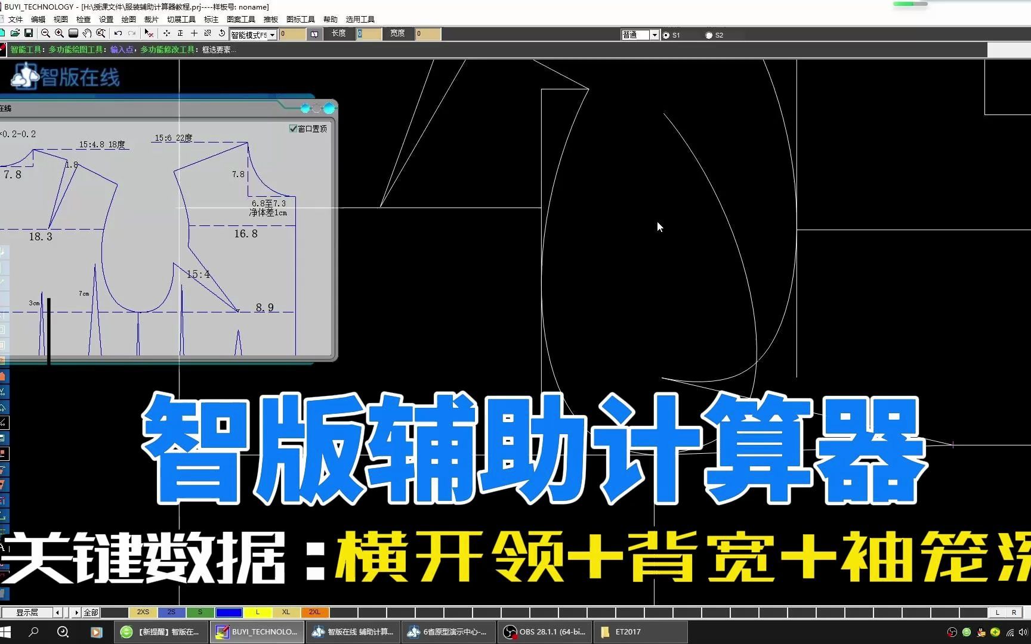Open the 编辑 menu
This screenshot has width=1031, height=644.
[x=38, y=19]
